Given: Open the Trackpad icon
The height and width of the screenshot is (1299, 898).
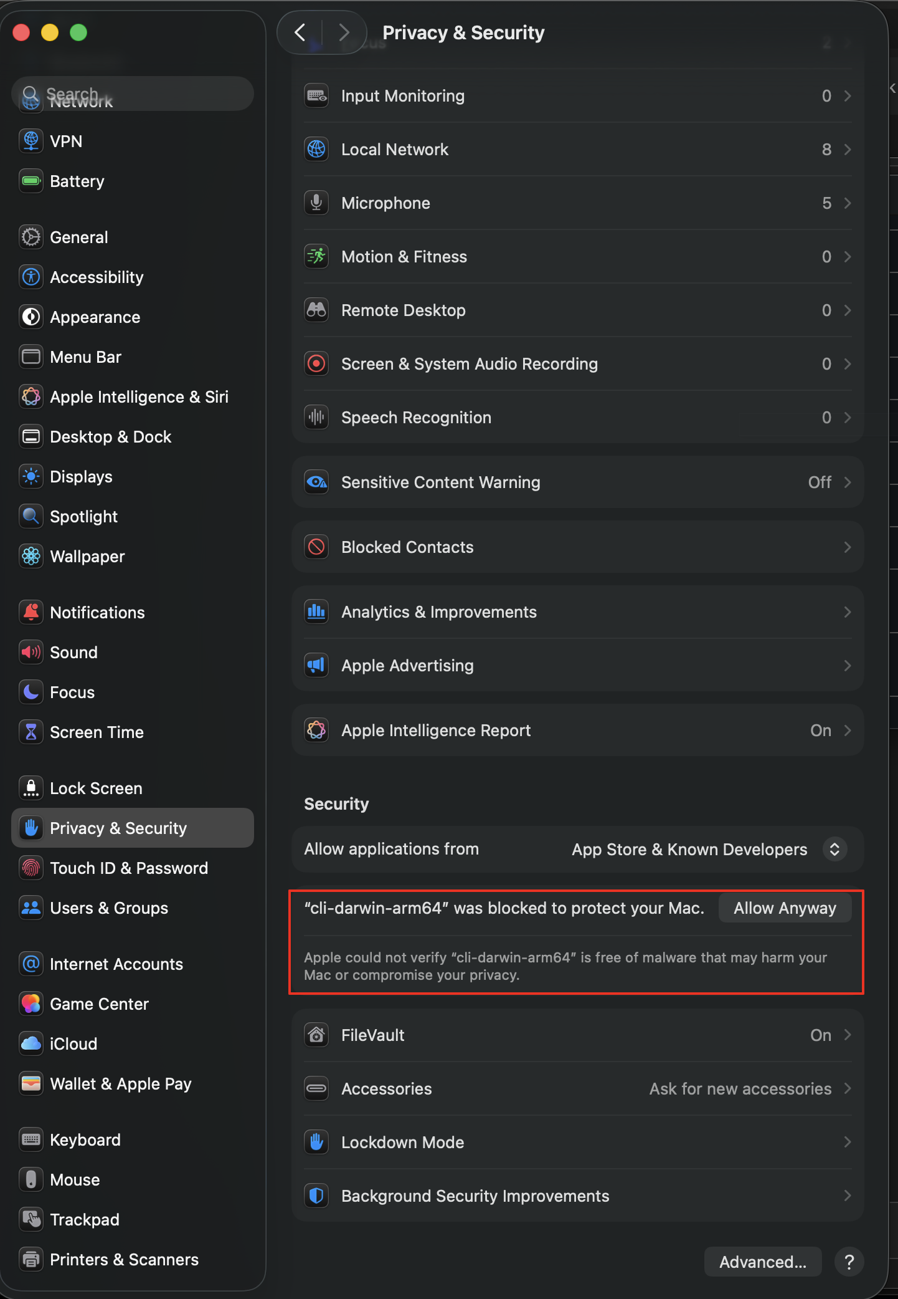Looking at the screenshot, I should 31,1219.
